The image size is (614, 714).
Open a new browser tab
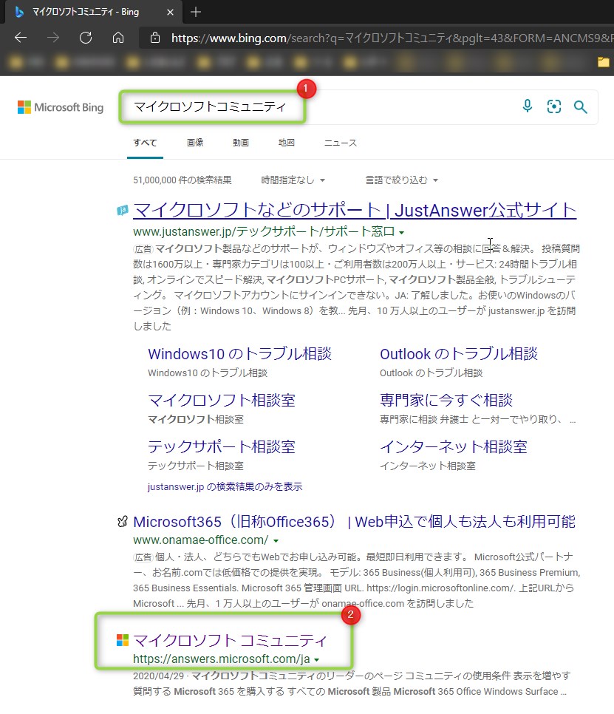(x=196, y=12)
